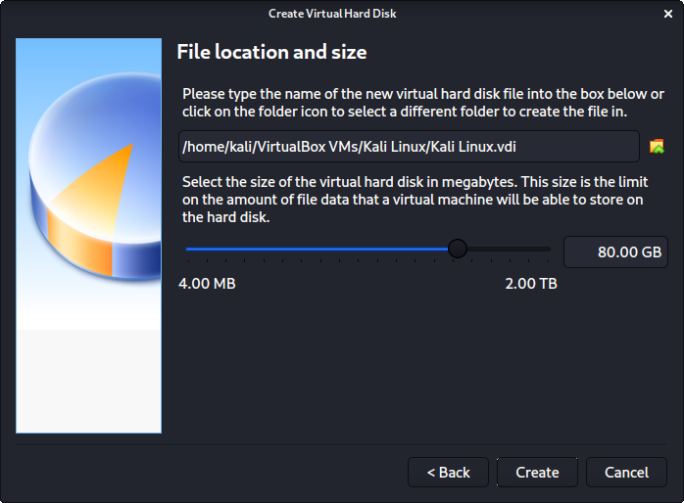This screenshot has width=684, height=503.
Task: Focus the Kali Linux.vdi file path field
Action: pyautogui.click(x=409, y=147)
